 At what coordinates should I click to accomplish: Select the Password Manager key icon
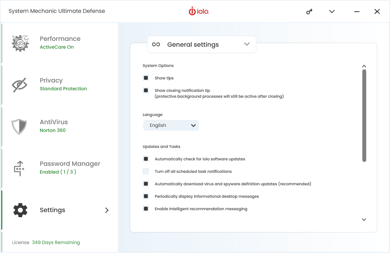pos(20,168)
